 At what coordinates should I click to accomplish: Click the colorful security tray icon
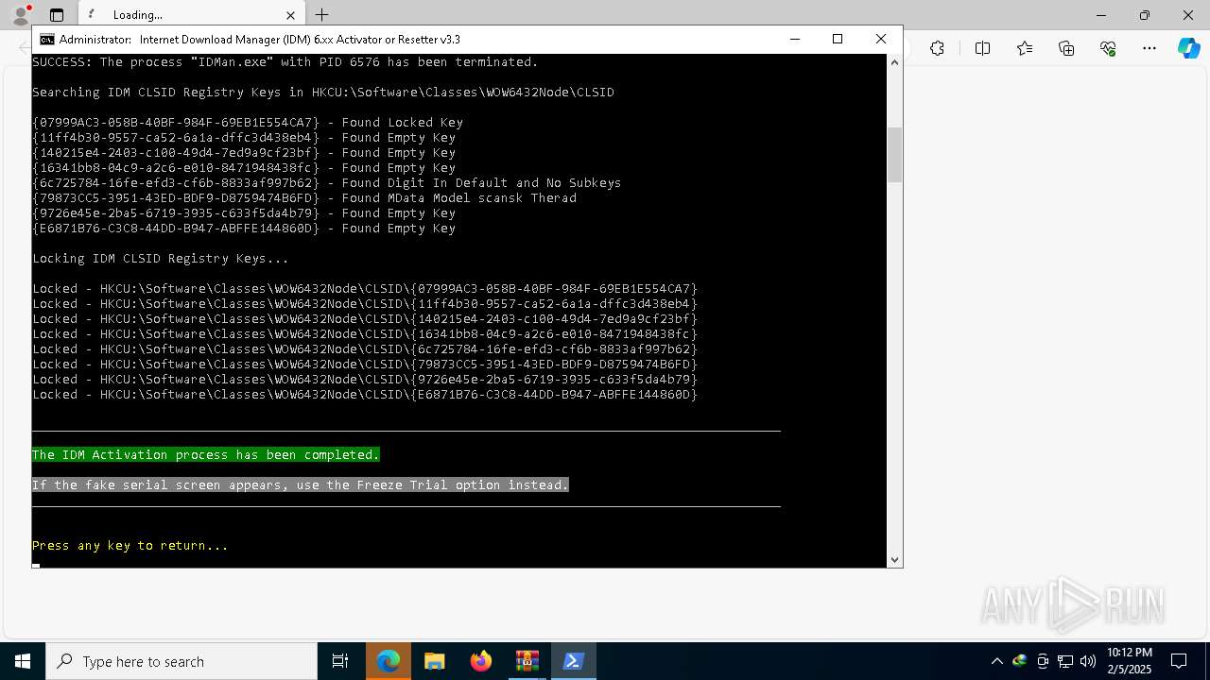pyautogui.click(x=1020, y=661)
